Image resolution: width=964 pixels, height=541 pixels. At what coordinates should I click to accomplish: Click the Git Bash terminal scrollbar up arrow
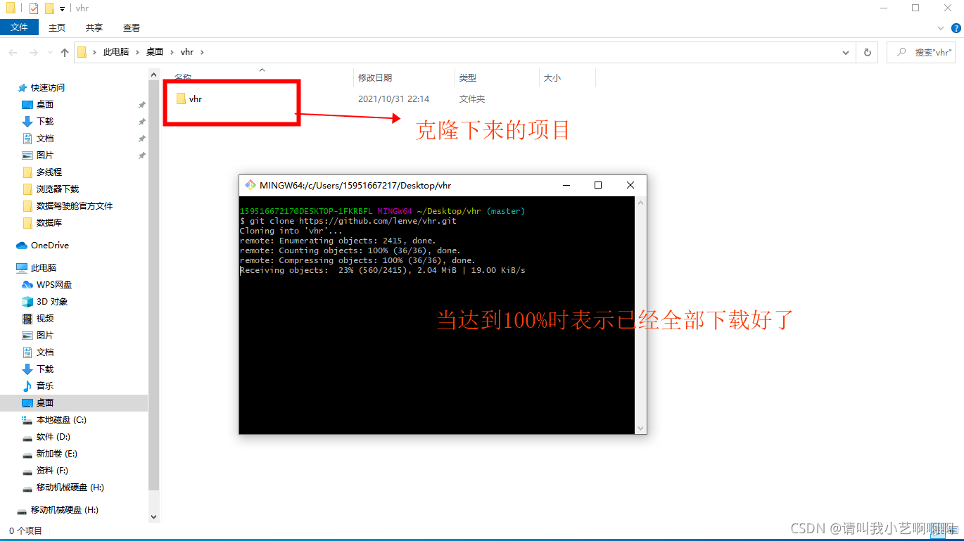[640, 203]
